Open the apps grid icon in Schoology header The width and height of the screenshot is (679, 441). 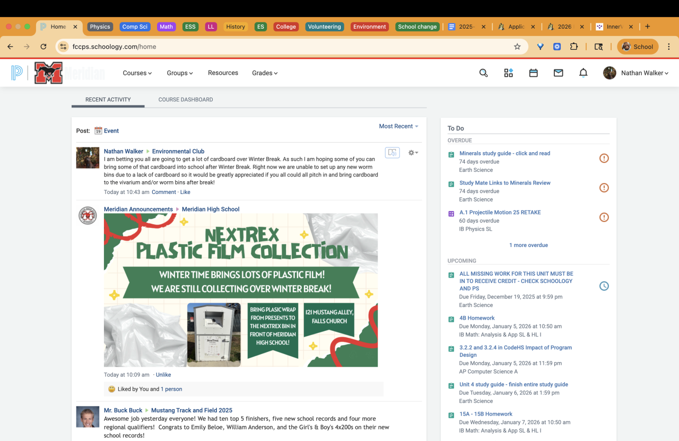coord(508,73)
